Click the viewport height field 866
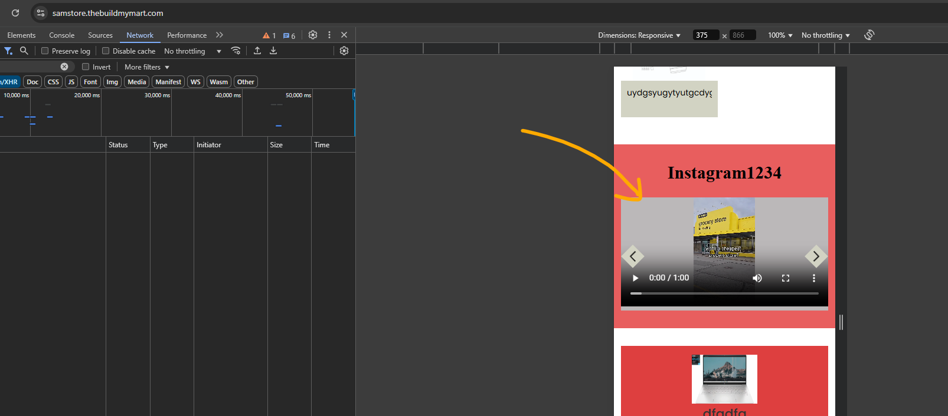The image size is (948, 416). [x=743, y=35]
